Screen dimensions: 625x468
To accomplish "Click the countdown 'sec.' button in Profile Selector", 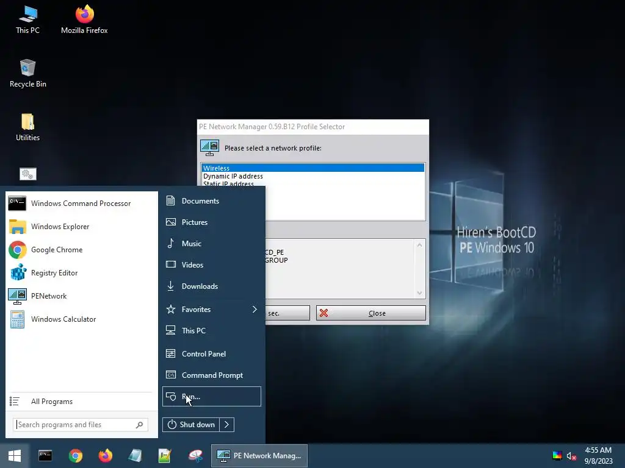I will (287, 313).
